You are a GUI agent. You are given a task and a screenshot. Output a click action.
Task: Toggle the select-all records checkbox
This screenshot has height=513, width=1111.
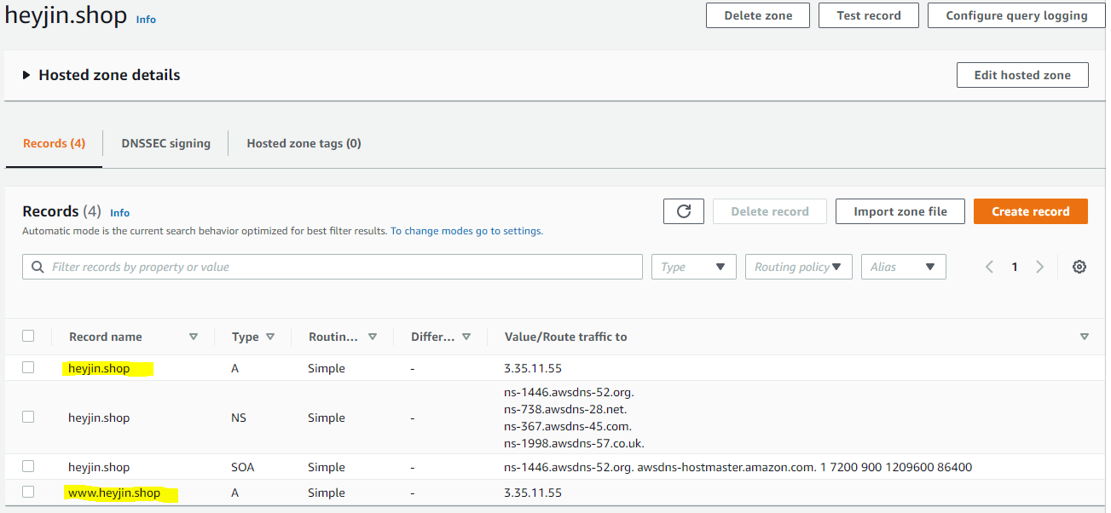pos(28,336)
